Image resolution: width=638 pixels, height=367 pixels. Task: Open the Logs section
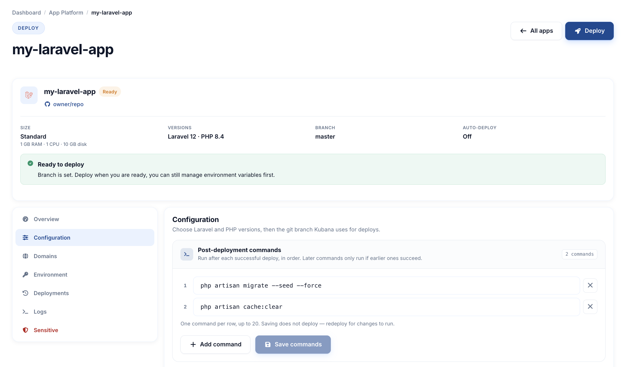point(85,311)
